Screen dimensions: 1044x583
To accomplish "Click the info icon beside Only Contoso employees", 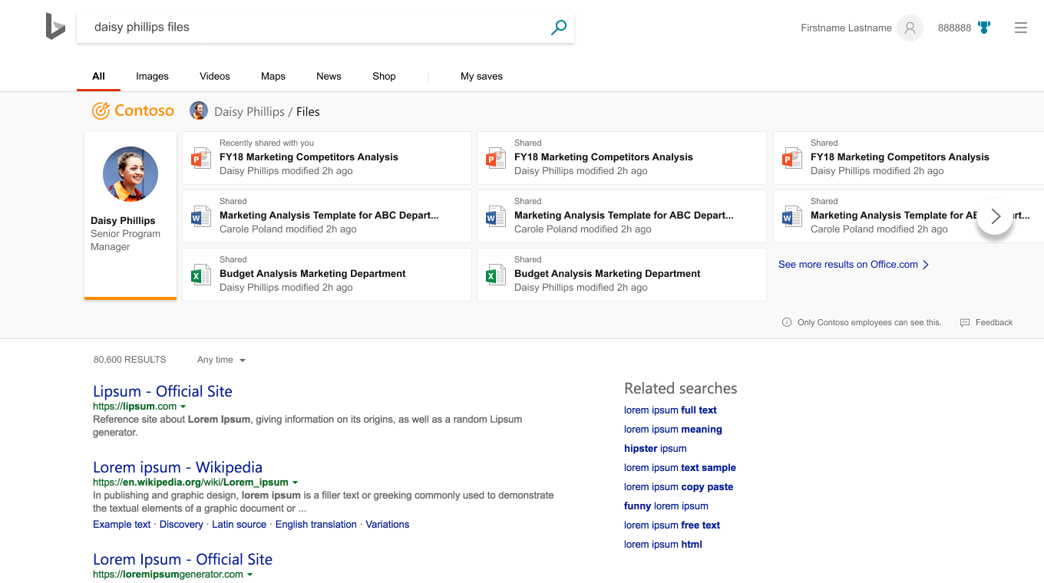I will coord(787,322).
